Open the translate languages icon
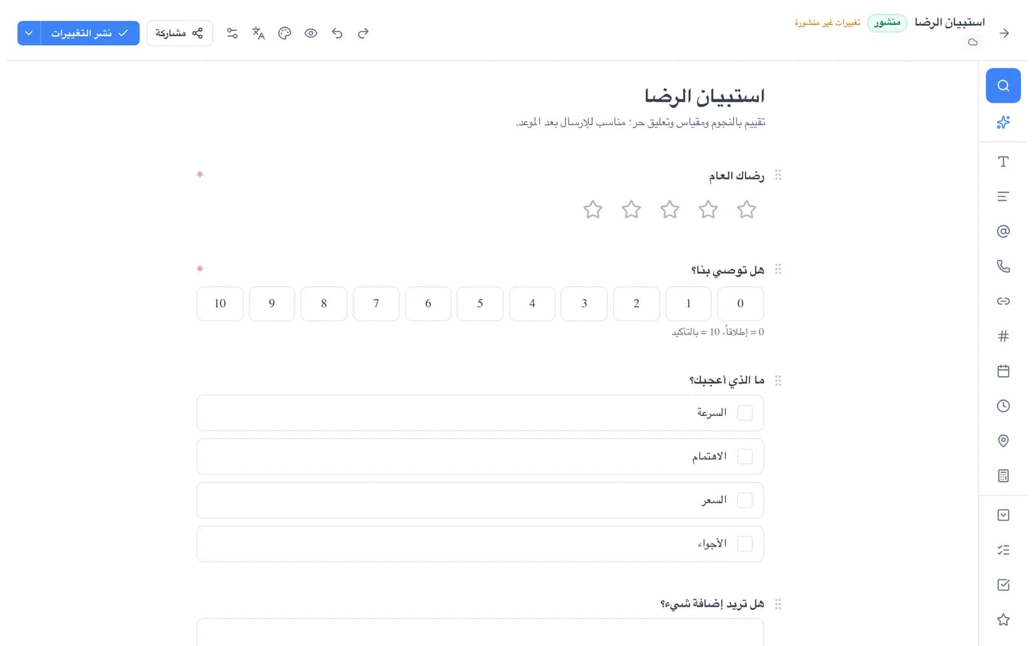The image size is (1034, 646). coord(258,33)
